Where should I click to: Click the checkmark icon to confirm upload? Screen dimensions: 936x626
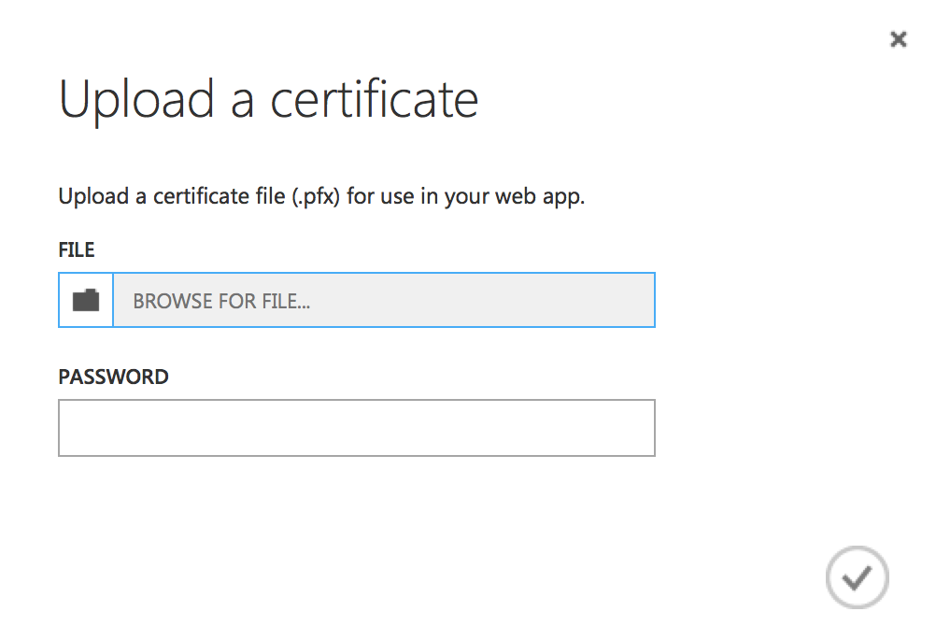click(x=857, y=577)
